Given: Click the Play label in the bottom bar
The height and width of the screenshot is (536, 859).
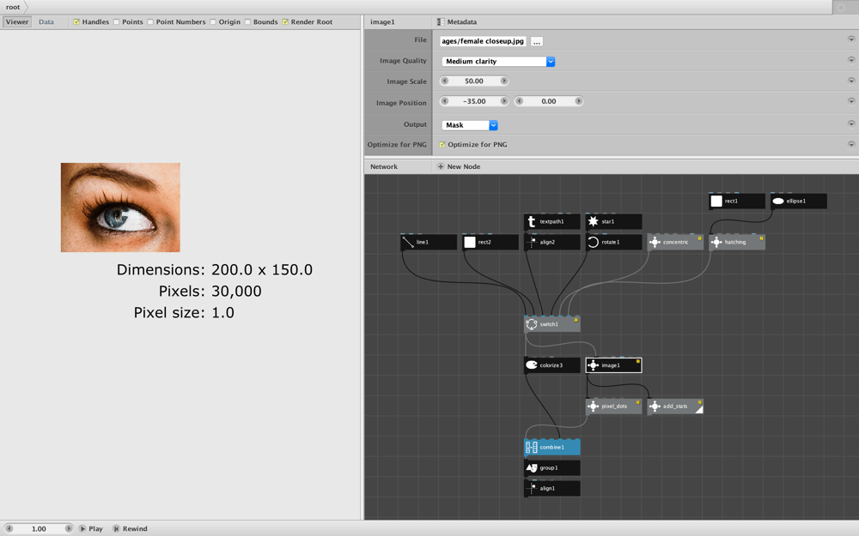Looking at the screenshot, I should (x=96, y=528).
